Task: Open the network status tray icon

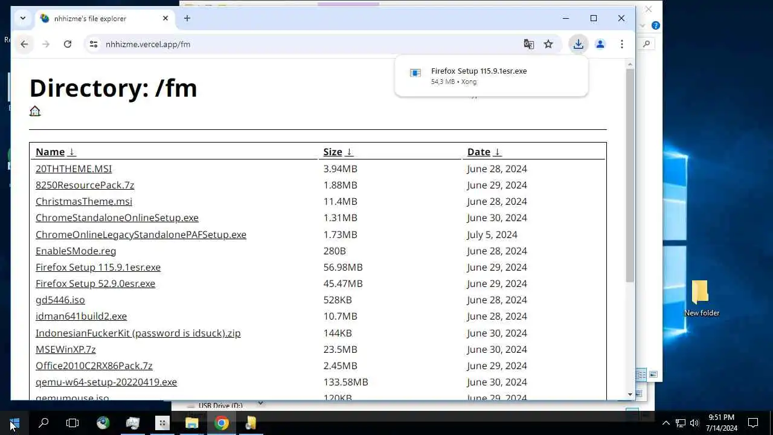Action: pos(680,423)
